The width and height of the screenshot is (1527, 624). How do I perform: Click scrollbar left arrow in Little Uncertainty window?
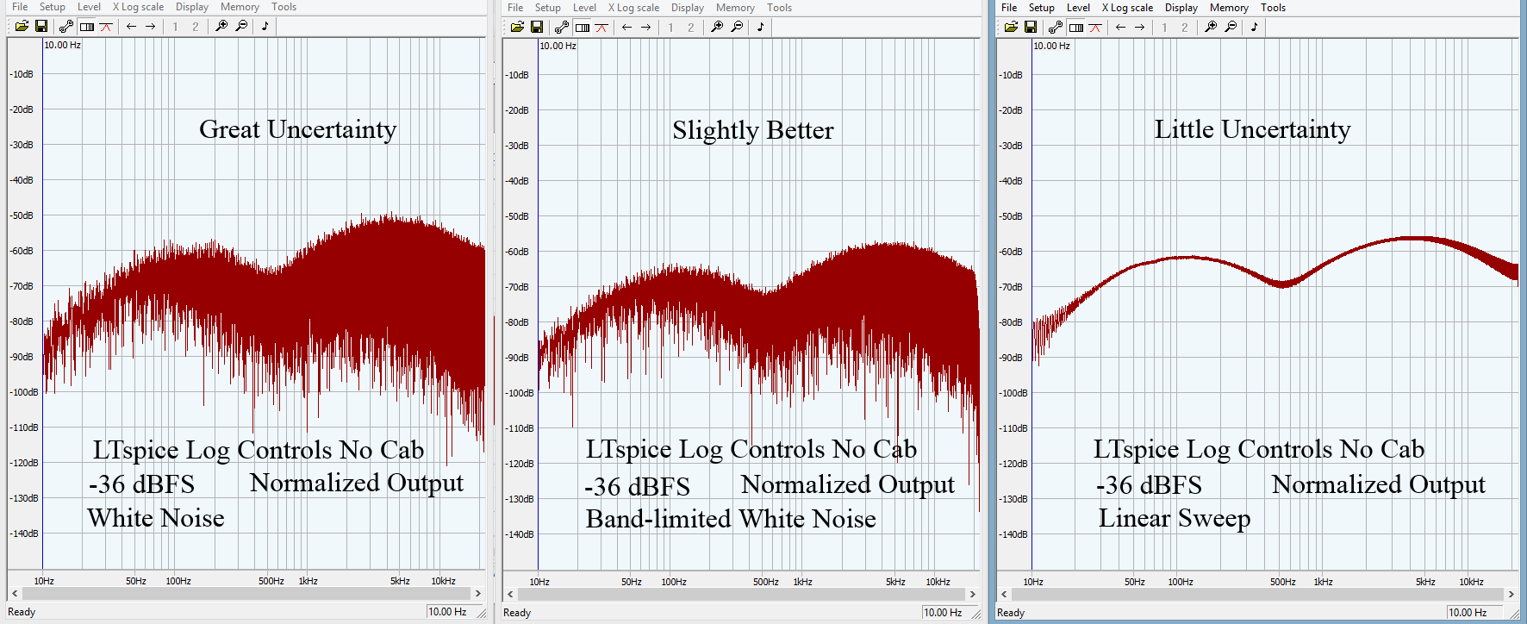pos(1004,595)
